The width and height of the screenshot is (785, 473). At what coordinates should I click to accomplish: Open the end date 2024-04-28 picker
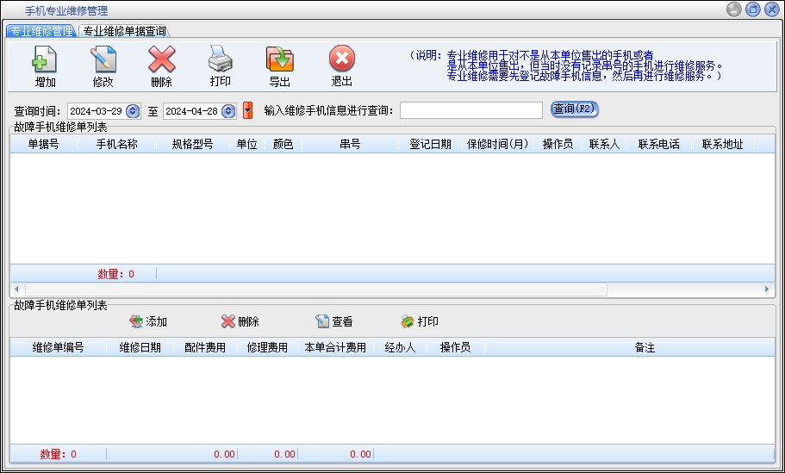click(x=228, y=111)
